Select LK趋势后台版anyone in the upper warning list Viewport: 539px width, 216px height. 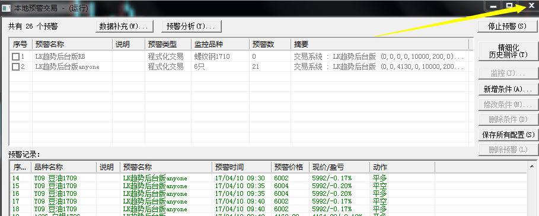(68, 66)
